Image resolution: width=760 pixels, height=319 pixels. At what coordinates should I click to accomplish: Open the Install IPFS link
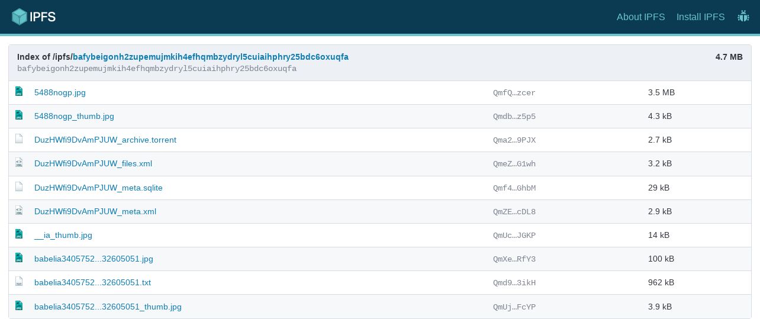[701, 17]
